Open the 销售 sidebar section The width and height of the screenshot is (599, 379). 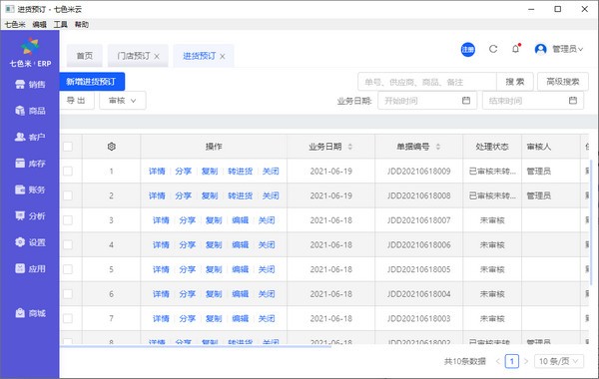click(30, 85)
